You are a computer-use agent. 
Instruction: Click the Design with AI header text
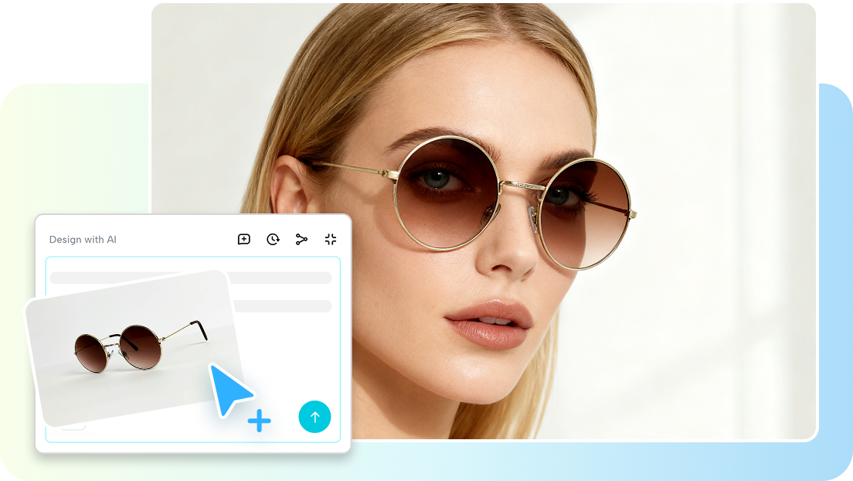coord(82,240)
